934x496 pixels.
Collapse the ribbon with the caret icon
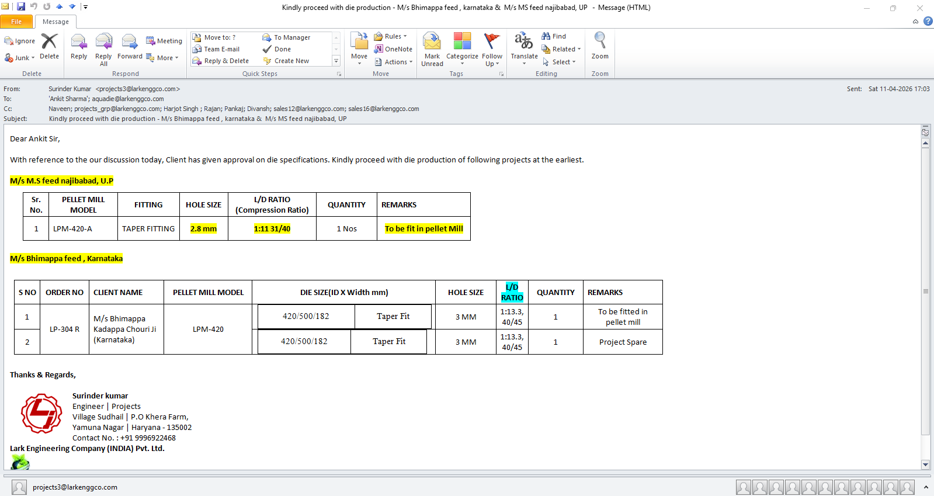coord(915,22)
